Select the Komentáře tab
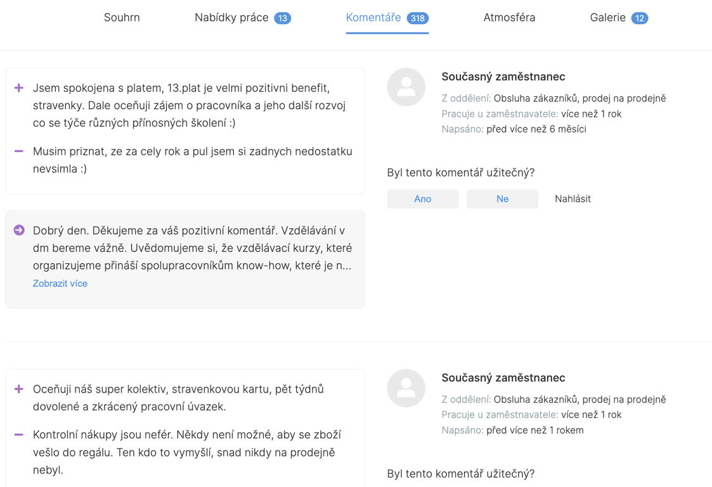 373,18
